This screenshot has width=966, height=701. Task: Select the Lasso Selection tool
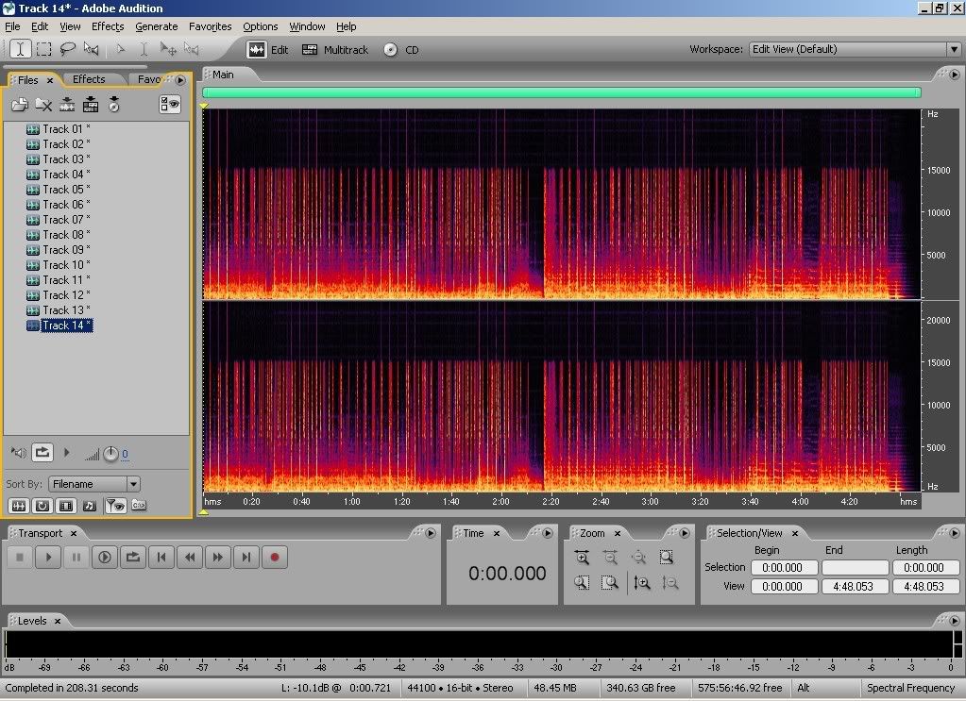(67, 49)
